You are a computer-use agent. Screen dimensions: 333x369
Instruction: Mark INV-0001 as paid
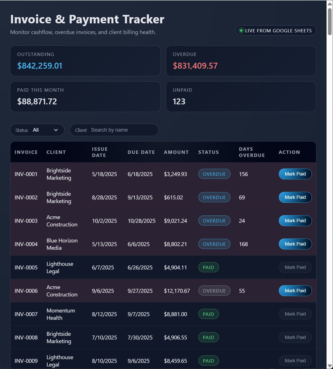[x=295, y=174]
